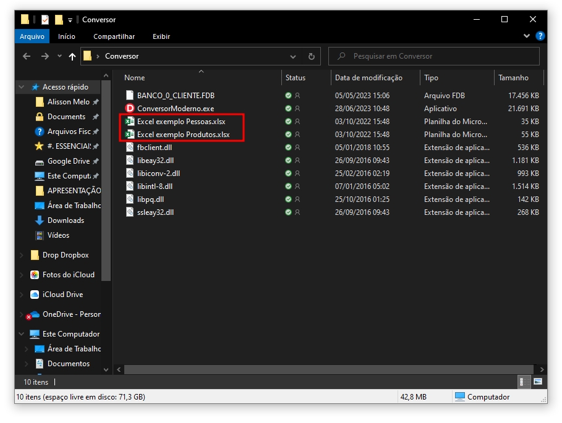Click the ConversorModerno.exe application icon
Screen dimensions: 562x423
click(x=130, y=109)
